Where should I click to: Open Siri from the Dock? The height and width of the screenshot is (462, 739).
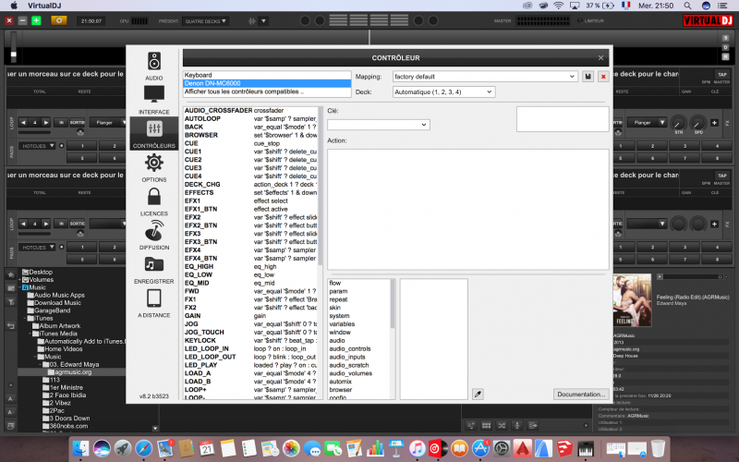(x=102, y=448)
